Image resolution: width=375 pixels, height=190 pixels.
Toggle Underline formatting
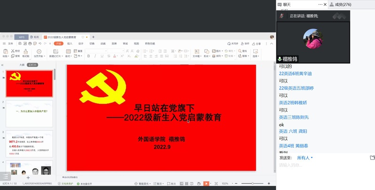102,56
